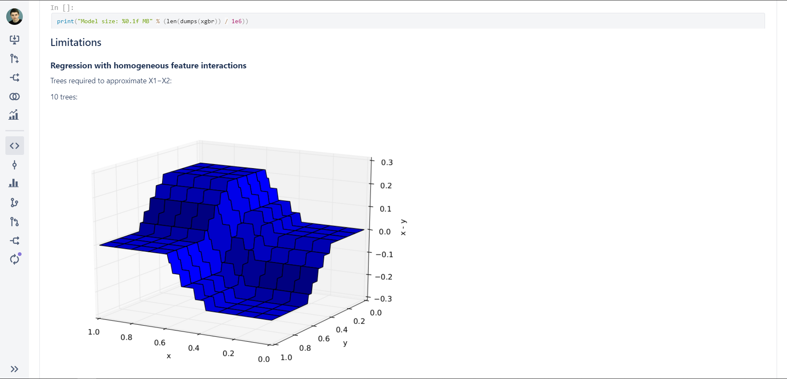Image resolution: width=787 pixels, height=379 pixels.
Task: Click the blue 3D surface plot
Action: click(232, 240)
